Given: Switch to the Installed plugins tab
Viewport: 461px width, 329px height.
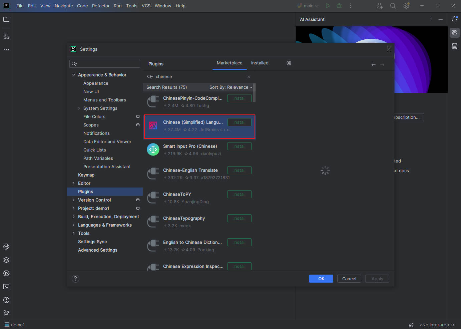Looking at the screenshot, I should tap(260, 63).
